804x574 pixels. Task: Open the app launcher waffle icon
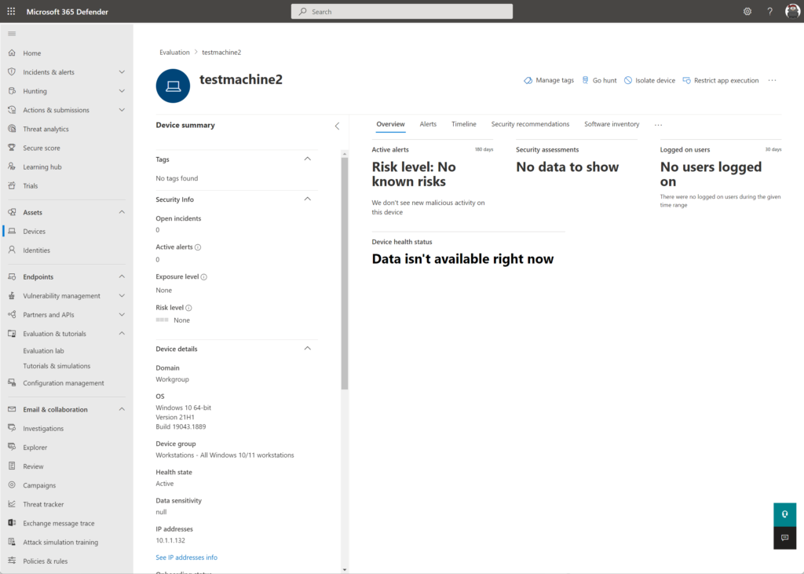pos(11,11)
